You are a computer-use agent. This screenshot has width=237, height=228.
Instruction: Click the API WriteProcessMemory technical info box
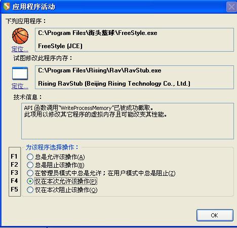[x=128, y=121]
